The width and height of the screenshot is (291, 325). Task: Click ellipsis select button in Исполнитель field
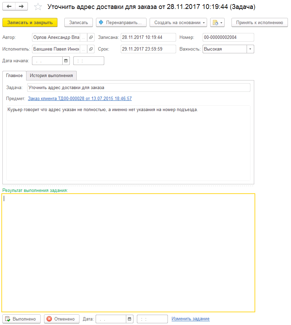coord(84,49)
